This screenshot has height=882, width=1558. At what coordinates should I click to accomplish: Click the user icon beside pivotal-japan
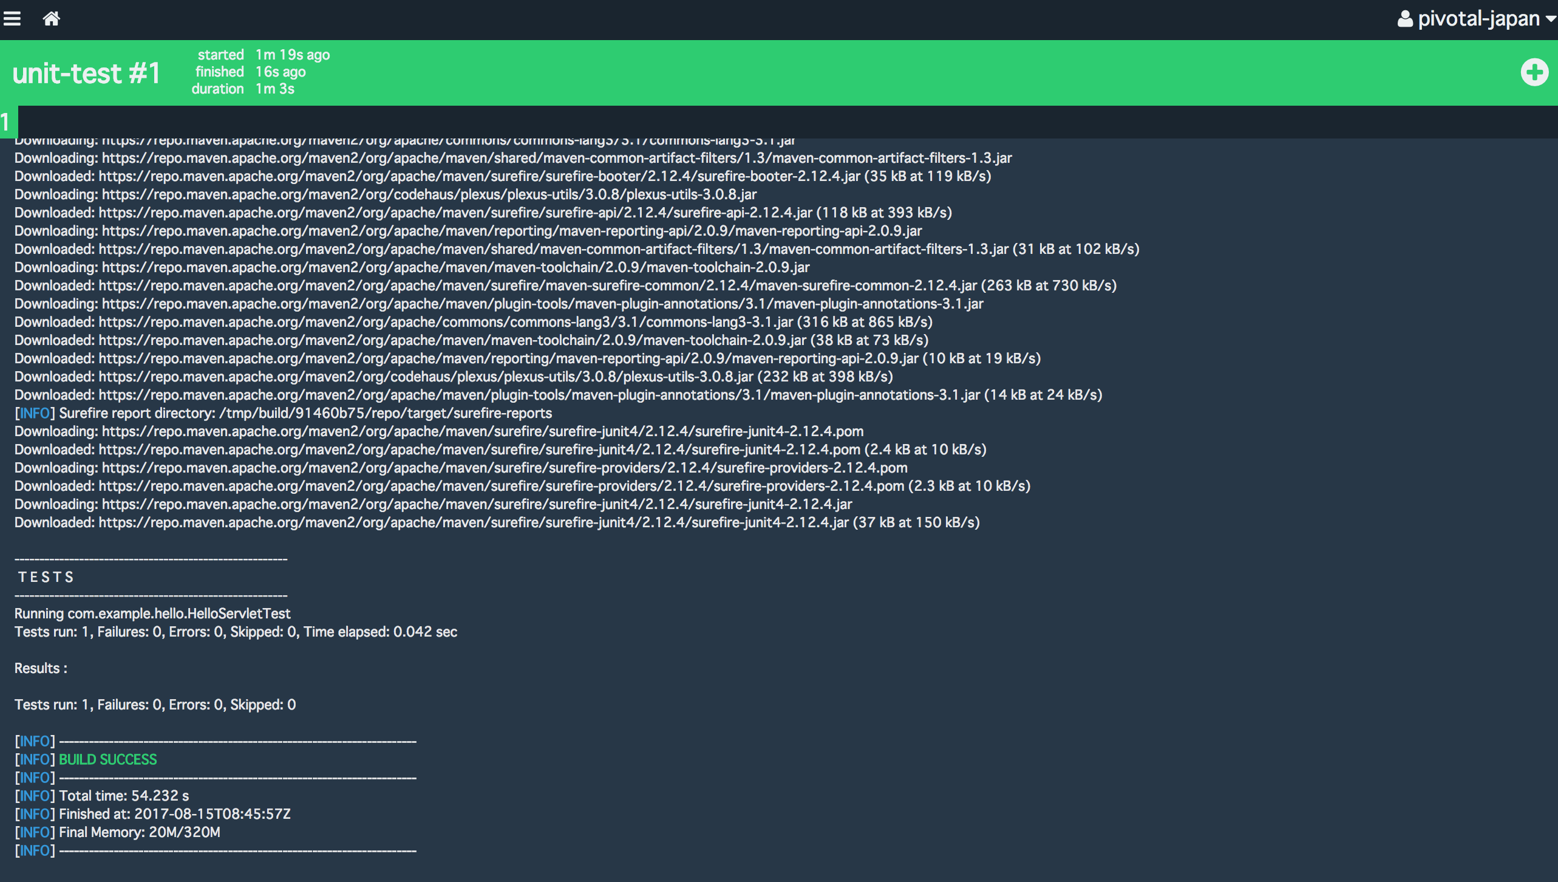(x=1404, y=19)
